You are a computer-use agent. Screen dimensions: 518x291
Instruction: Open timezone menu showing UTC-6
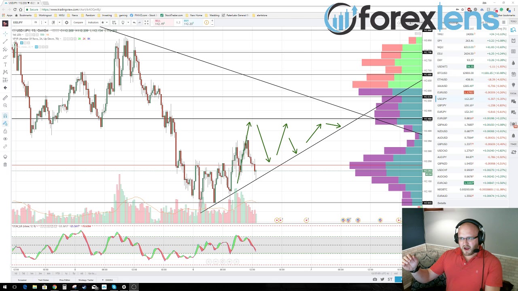coord(380,274)
